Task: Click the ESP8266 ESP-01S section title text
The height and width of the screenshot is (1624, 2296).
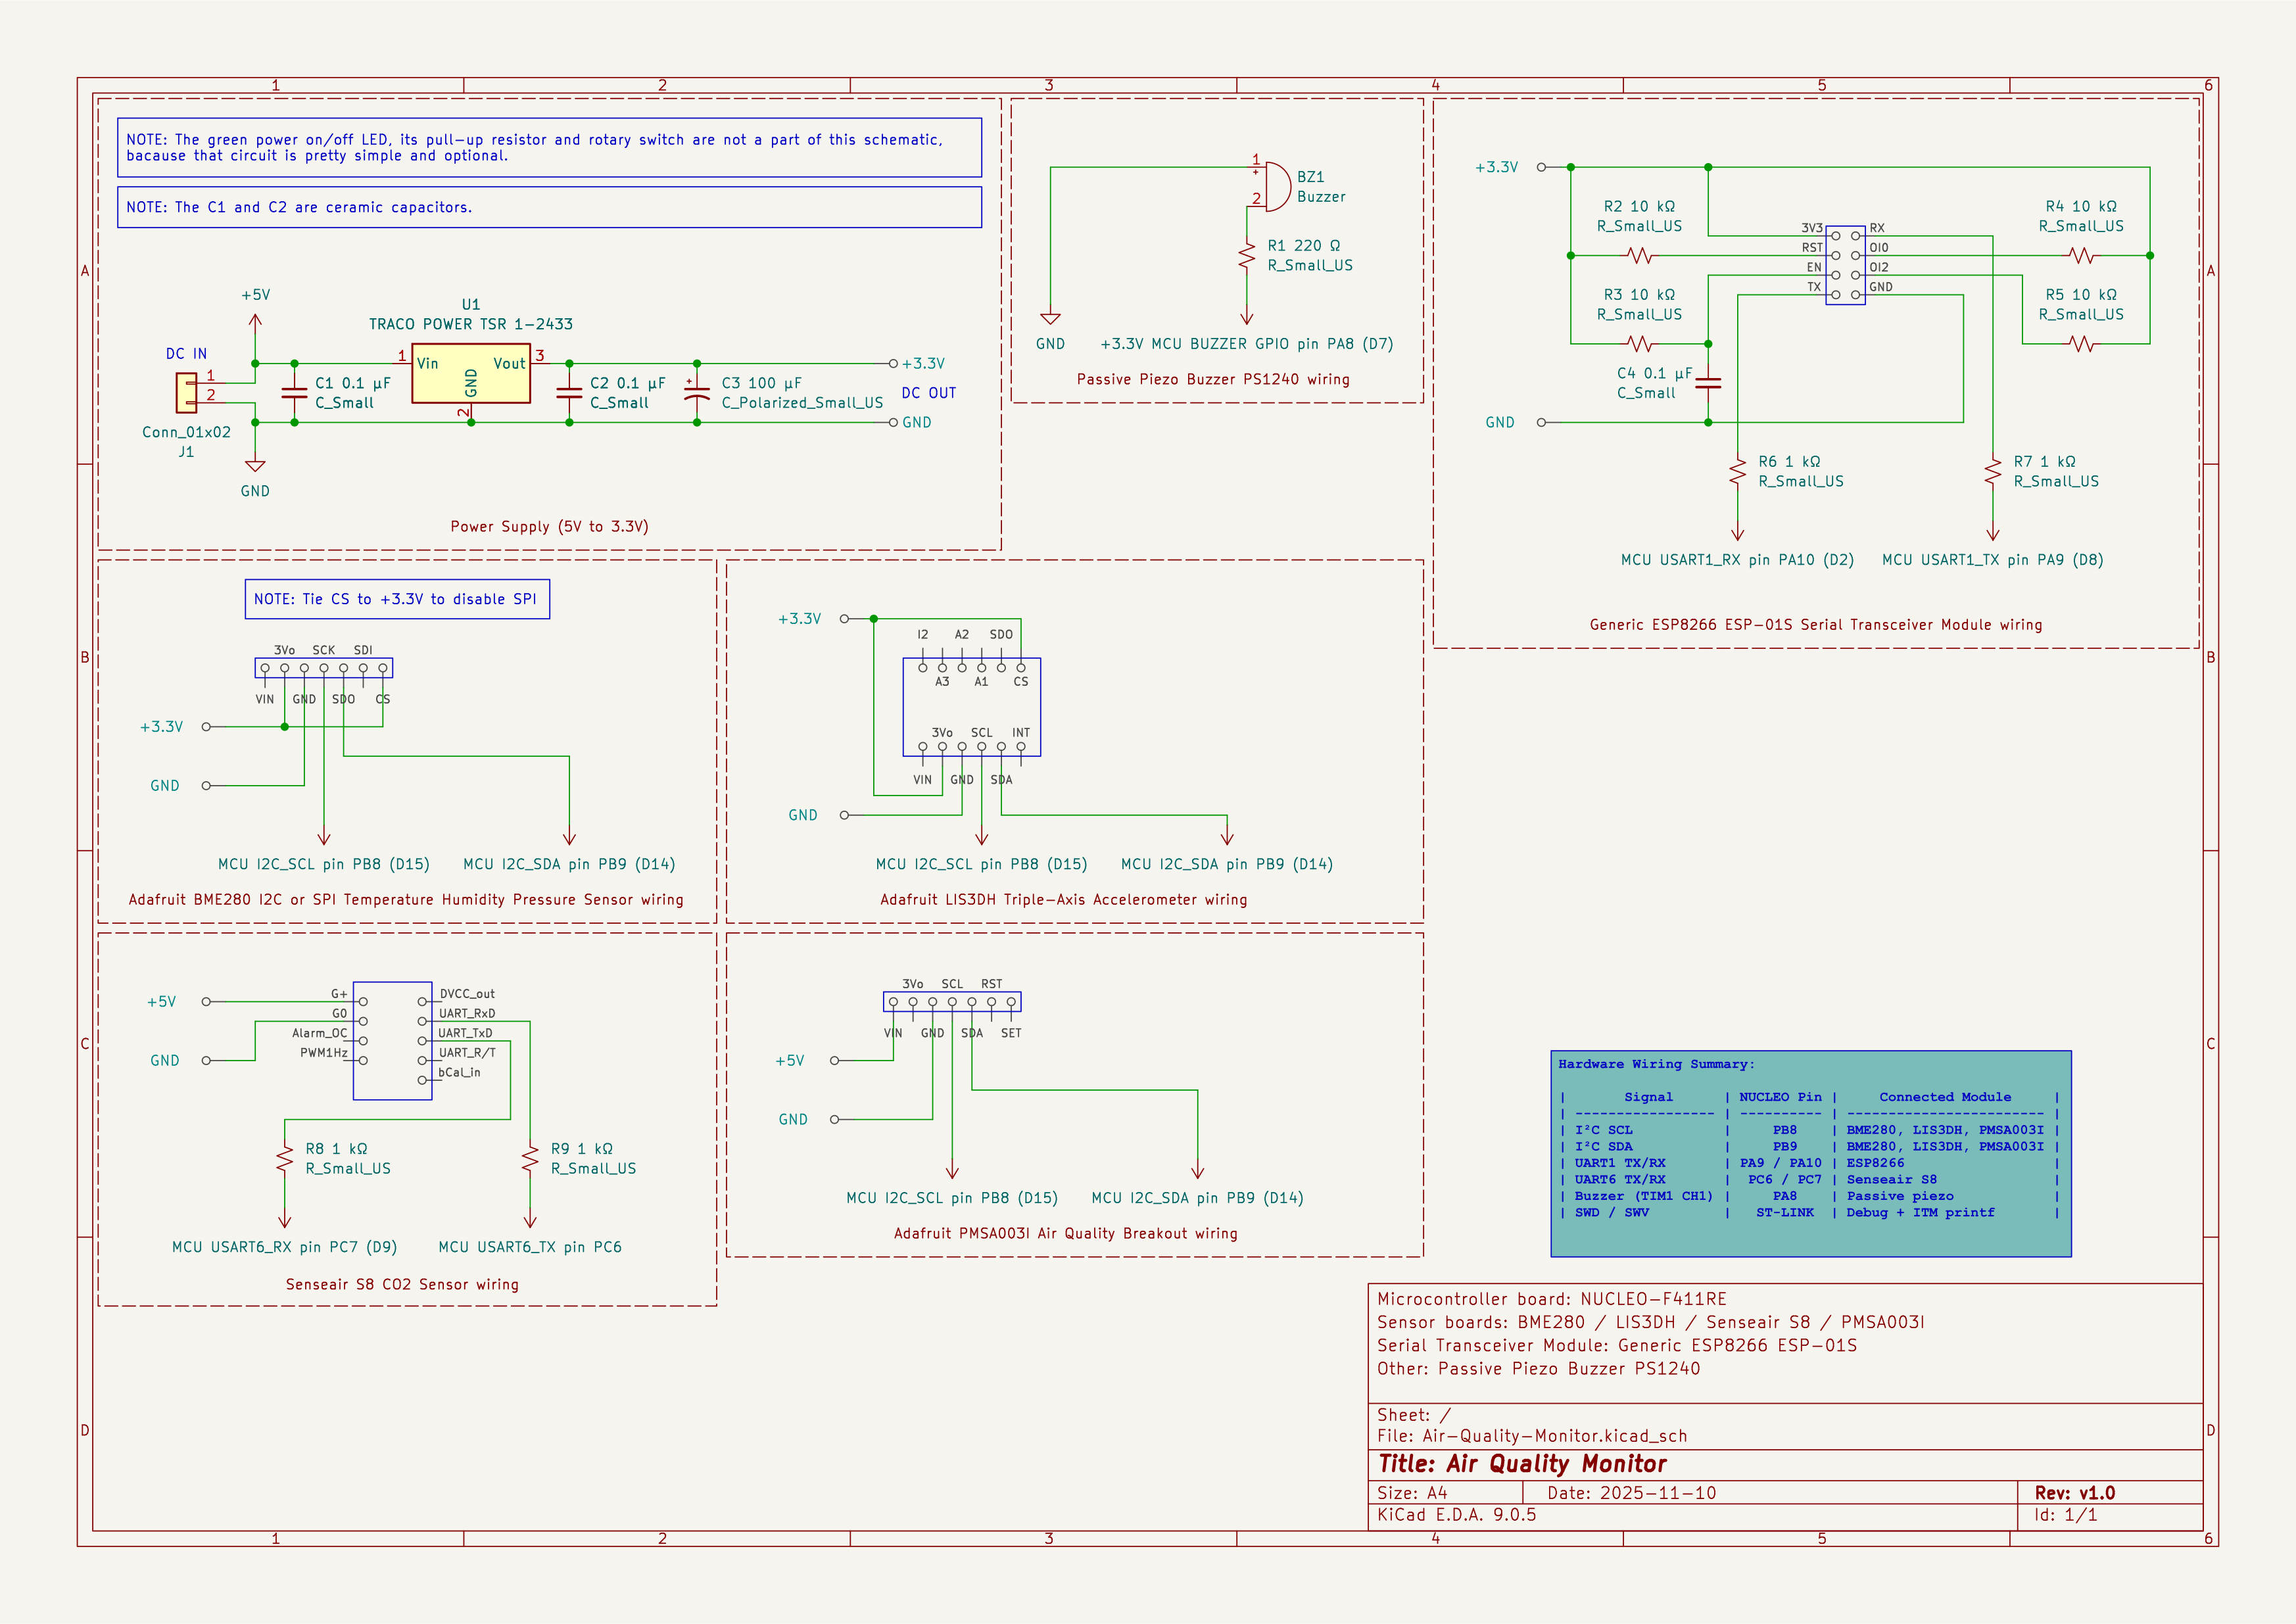Action: tap(1816, 625)
